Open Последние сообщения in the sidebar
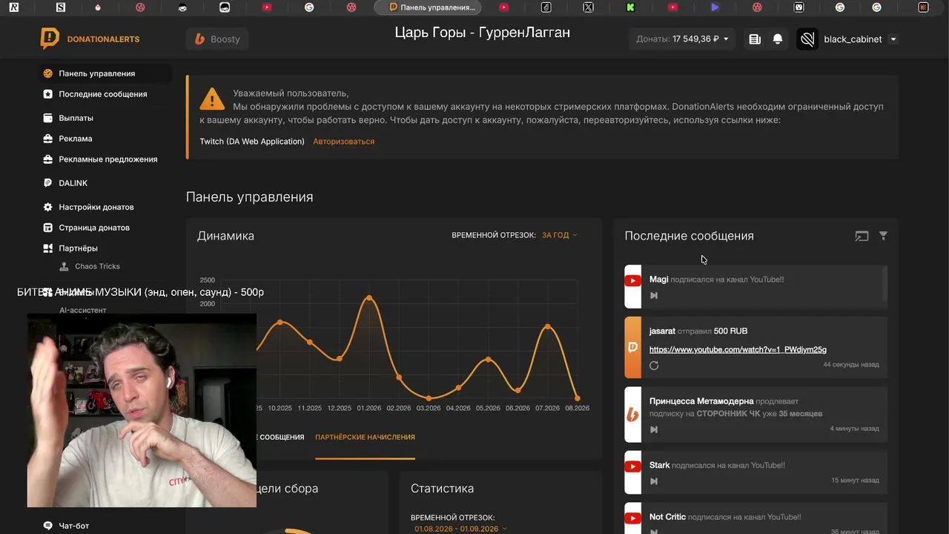The image size is (949, 534). pyautogui.click(x=103, y=94)
